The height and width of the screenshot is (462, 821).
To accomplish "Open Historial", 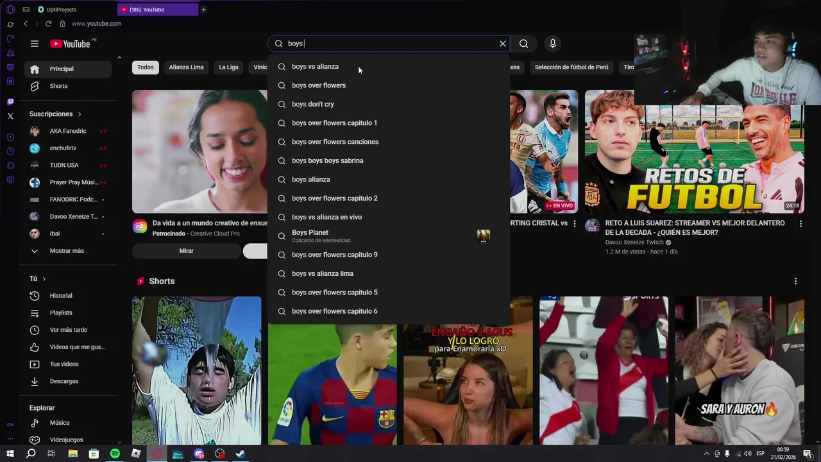I will [68, 296].
